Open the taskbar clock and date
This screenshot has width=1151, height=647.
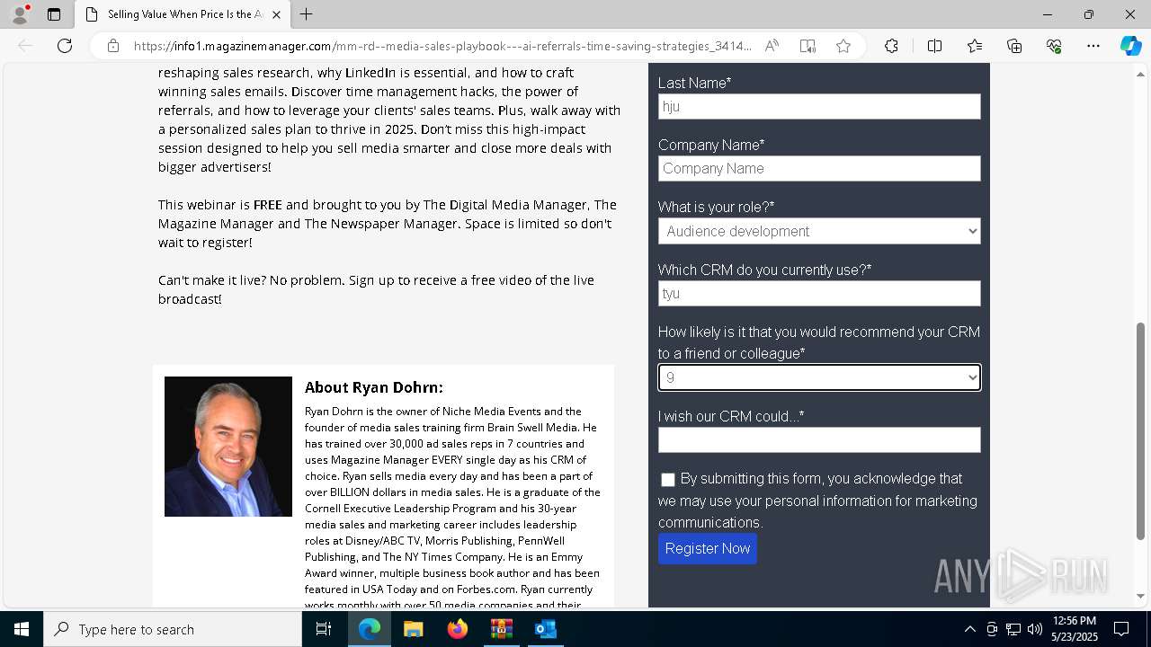pos(1074,629)
